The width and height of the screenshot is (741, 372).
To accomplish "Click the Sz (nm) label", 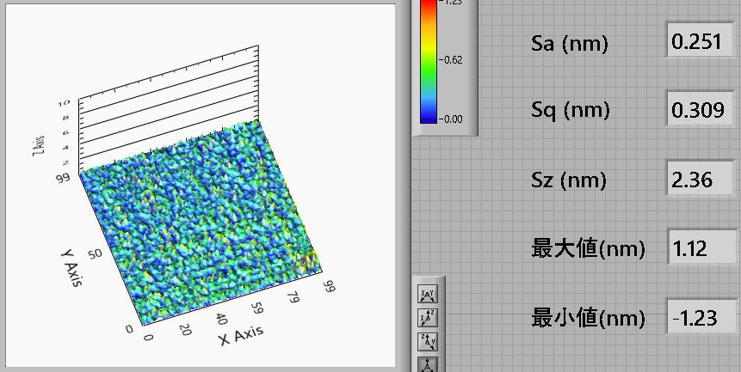I will [x=570, y=180].
